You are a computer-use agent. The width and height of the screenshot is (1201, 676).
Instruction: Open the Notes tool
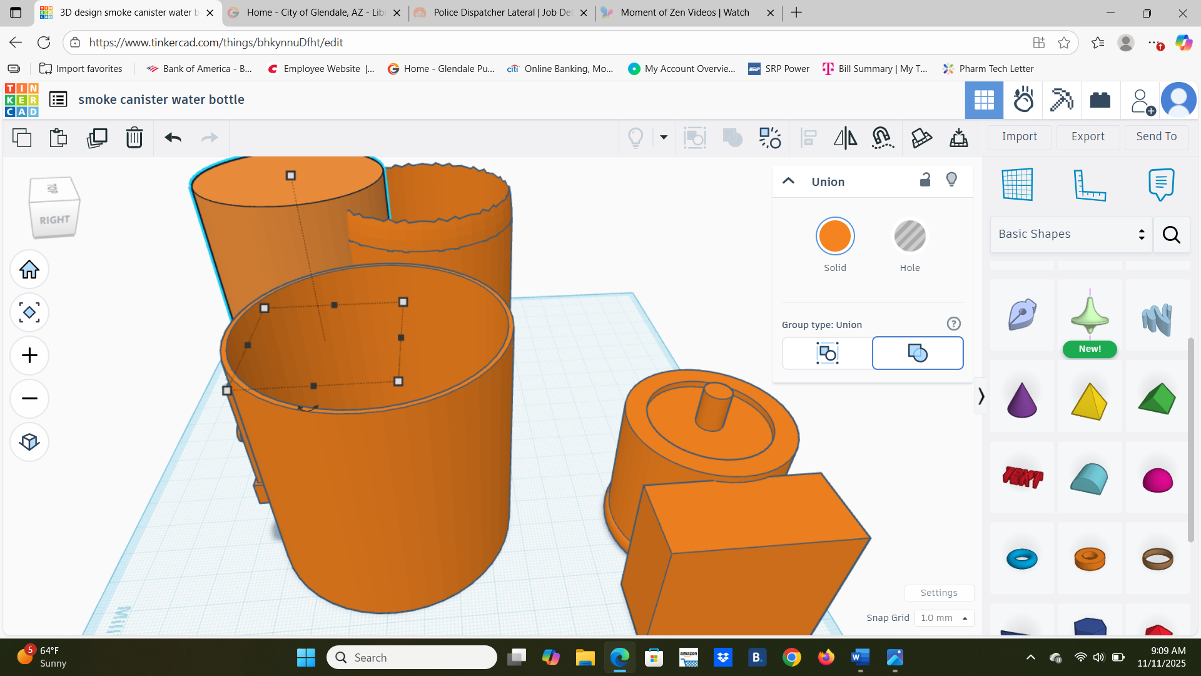[1161, 185]
